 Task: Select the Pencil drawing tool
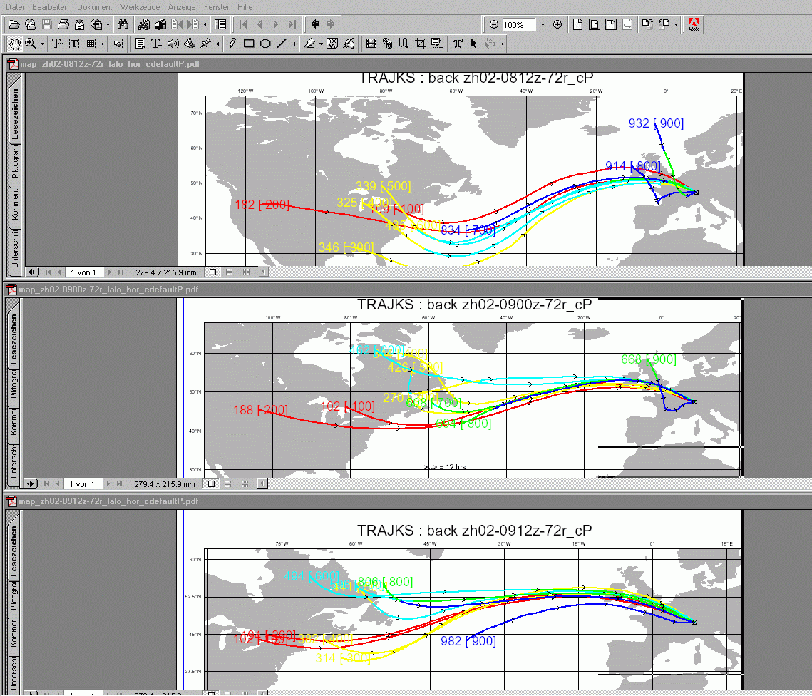[x=232, y=43]
